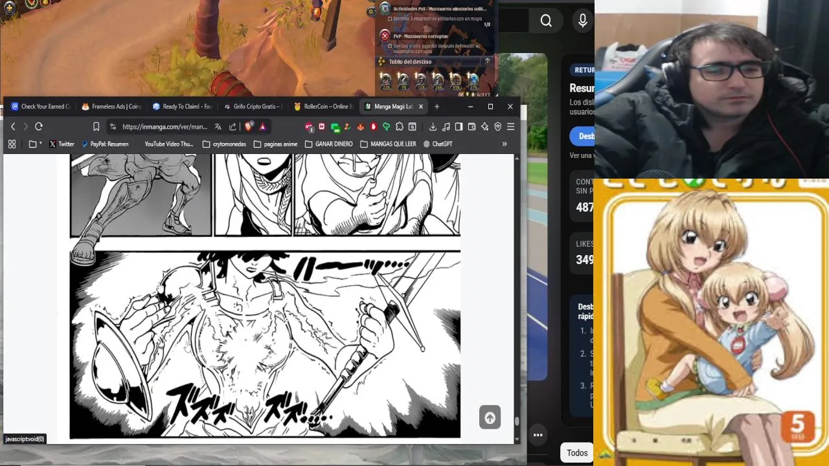Open the extensions puzzle-piece menu
829x466 pixels.
(400, 127)
